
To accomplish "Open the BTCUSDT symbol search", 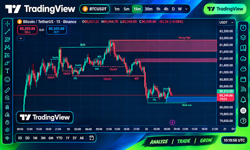I will click(x=95, y=9).
